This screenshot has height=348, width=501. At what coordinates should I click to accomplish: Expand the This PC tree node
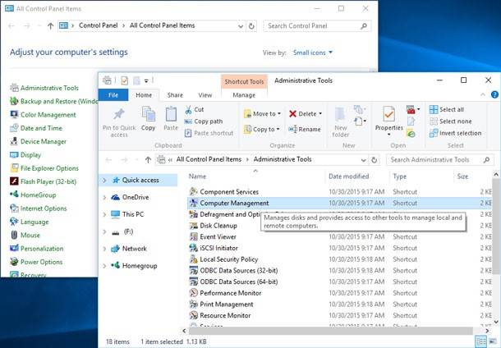coord(104,214)
